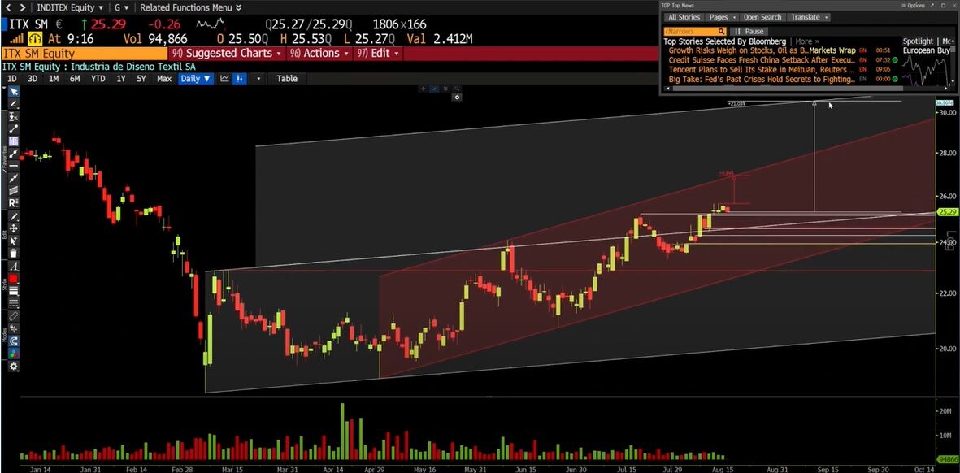
Task: Open the Growth Risks Weigh on Stocks story
Action: [x=762, y=50]
